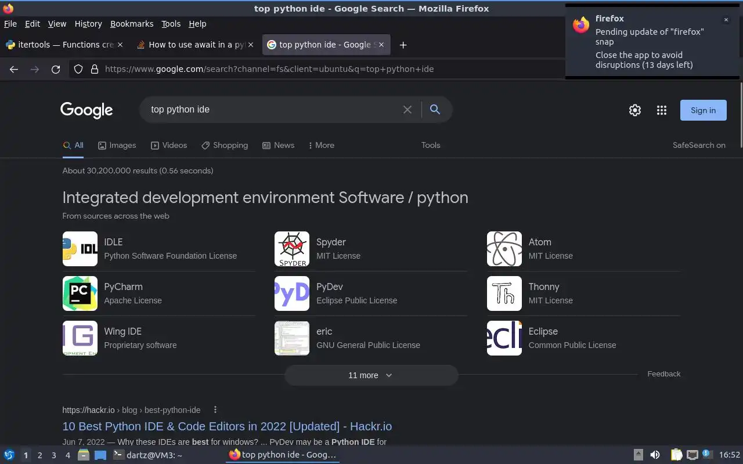The image size is (743, 464).
Task: Open the eric screenshot thumbnail
Action: click(x=292, y=338)
